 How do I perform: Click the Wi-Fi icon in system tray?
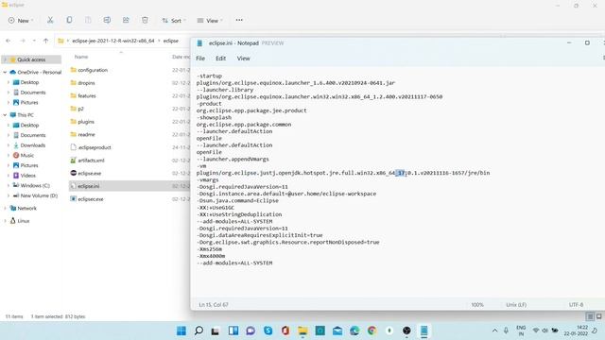(536, 331)
